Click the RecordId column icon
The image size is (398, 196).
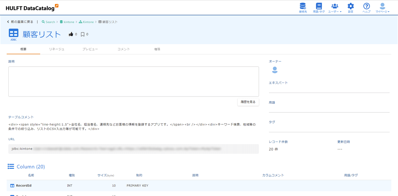pyautogui.click(x=12, y=186)
